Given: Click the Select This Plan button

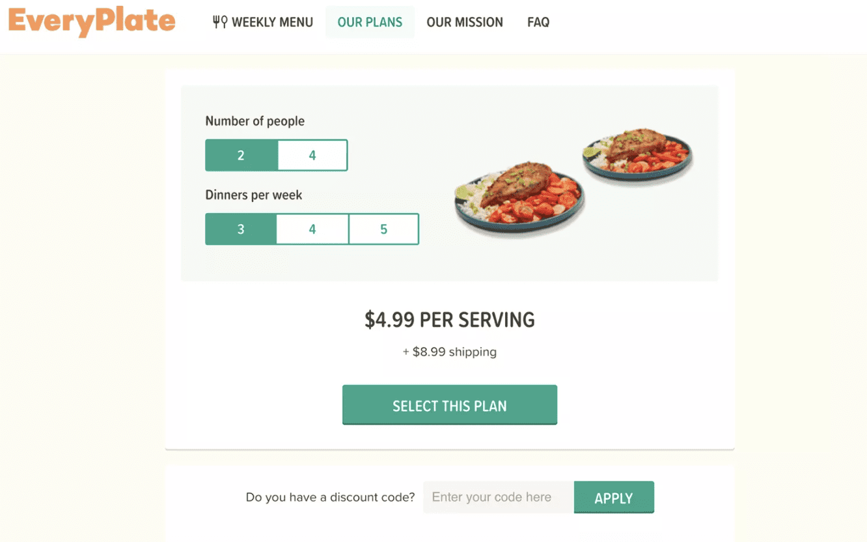Looking at the screenshot, I should click(x=450, y=405).
